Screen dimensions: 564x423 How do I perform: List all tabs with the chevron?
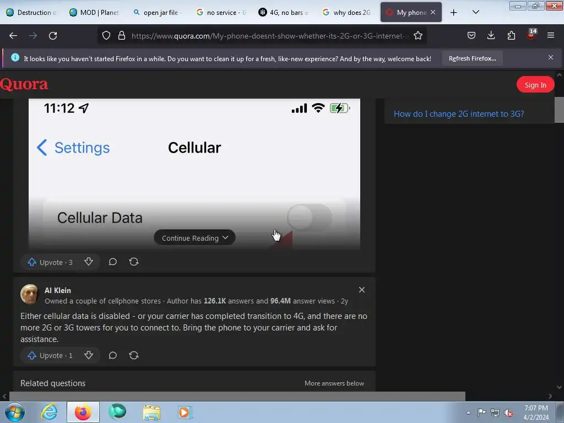(475, 12)
